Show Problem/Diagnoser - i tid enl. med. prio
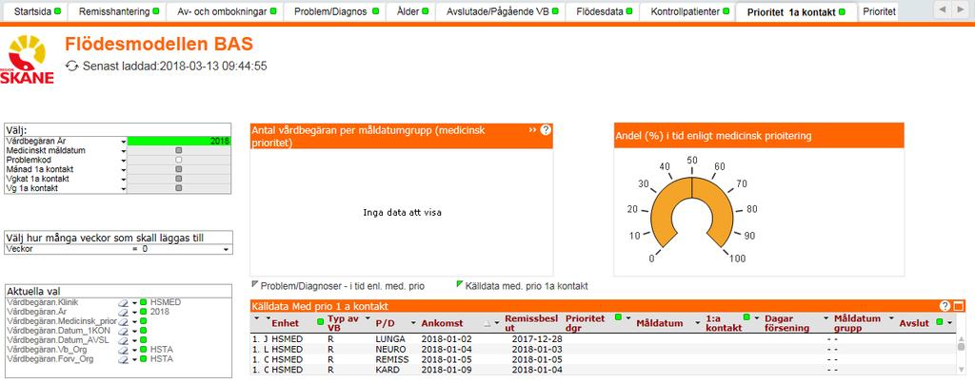The image size is (975, 383). pyautogui.click(x=343, y=286)
